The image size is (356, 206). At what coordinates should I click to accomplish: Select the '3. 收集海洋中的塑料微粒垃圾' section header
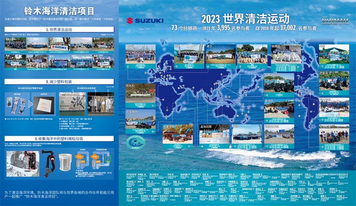pos(59,139)
